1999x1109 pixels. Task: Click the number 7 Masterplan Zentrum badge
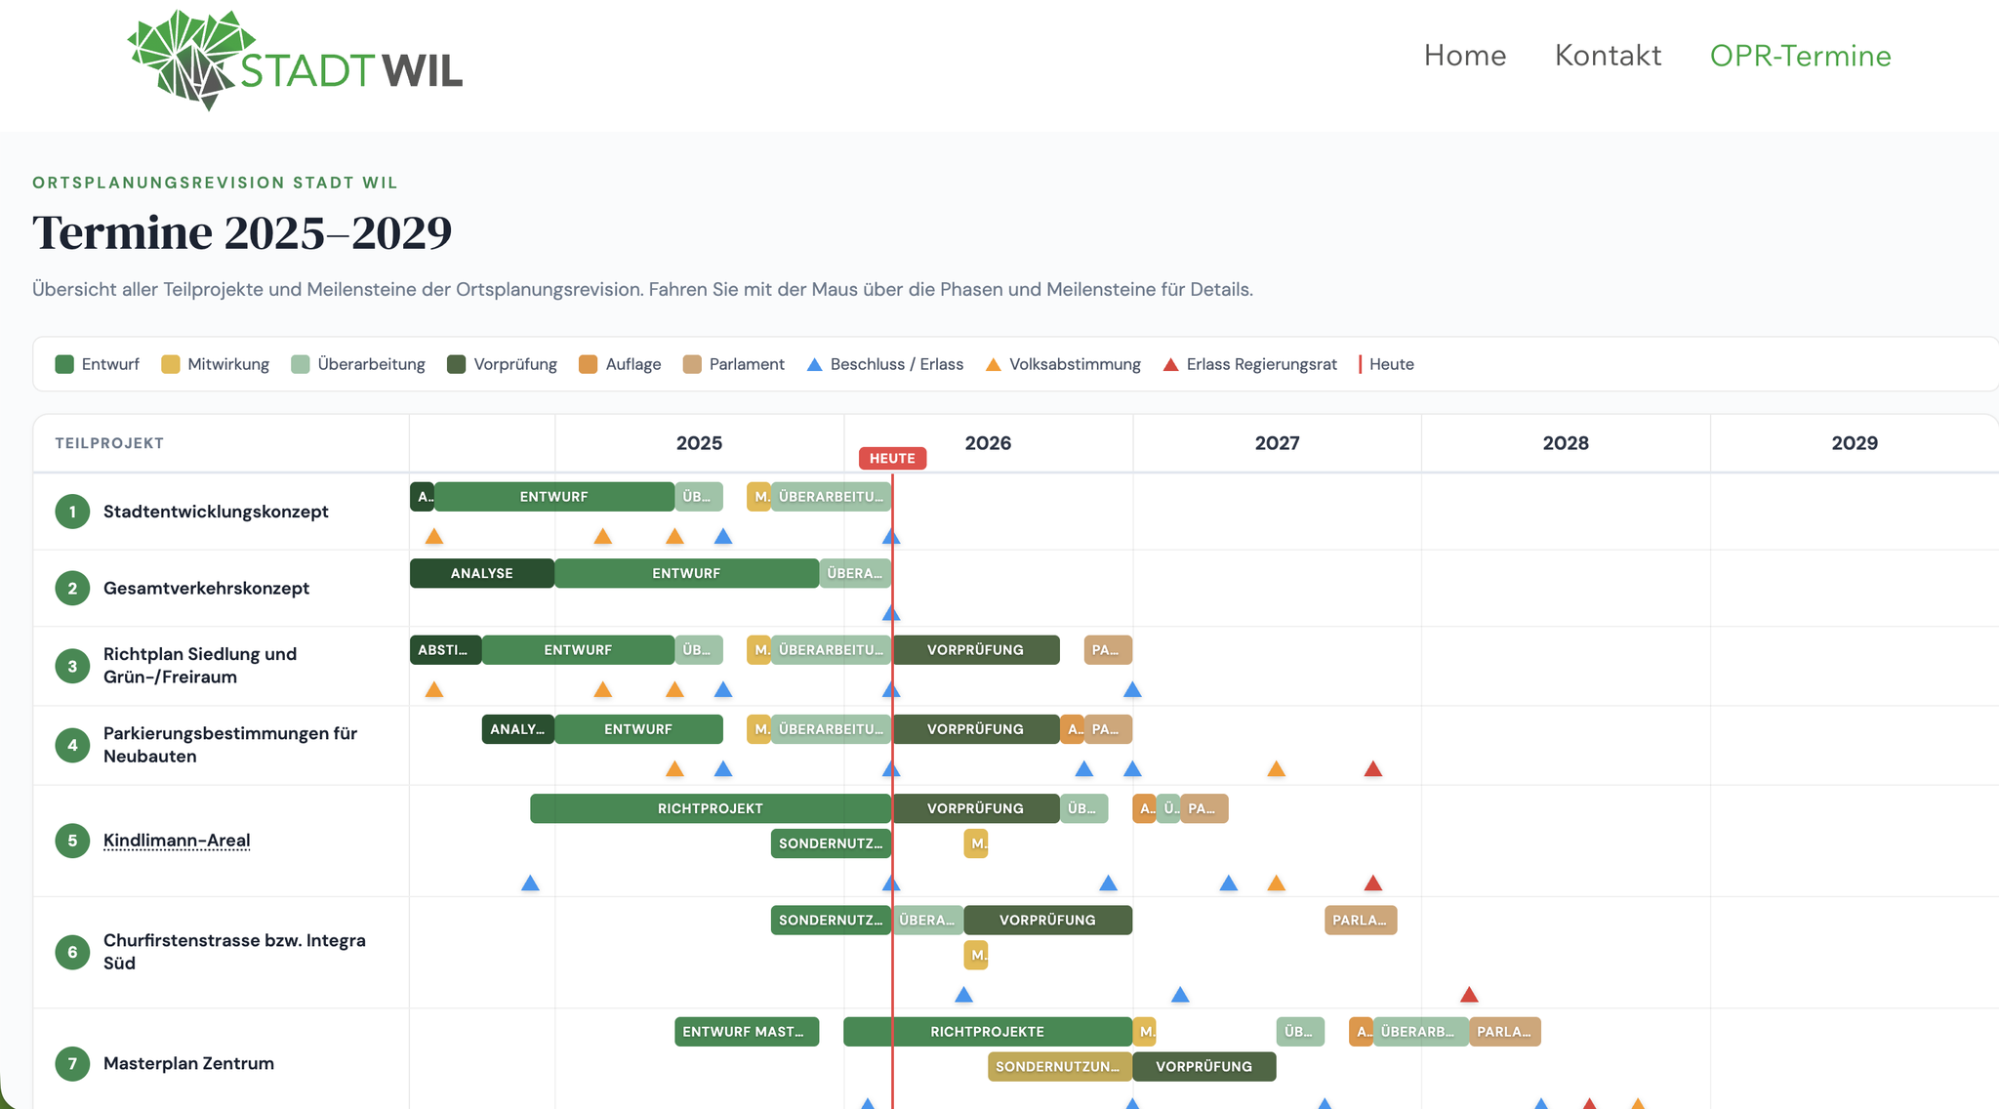pos(72,1063)
